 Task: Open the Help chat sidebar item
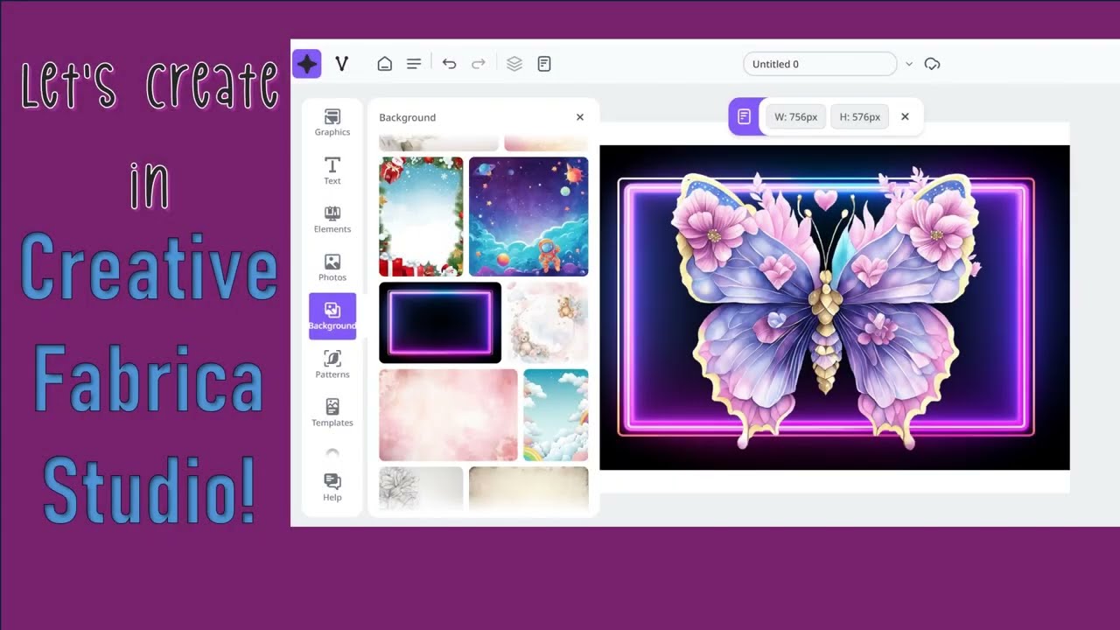[332, 487]
